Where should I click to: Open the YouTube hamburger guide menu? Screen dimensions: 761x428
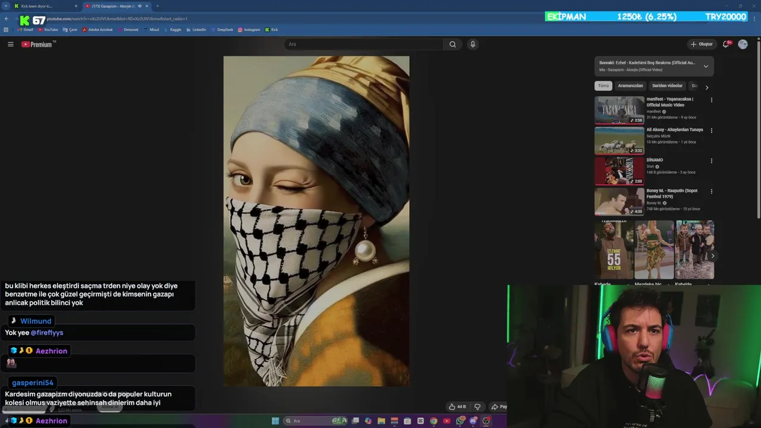tap(10, 44)
